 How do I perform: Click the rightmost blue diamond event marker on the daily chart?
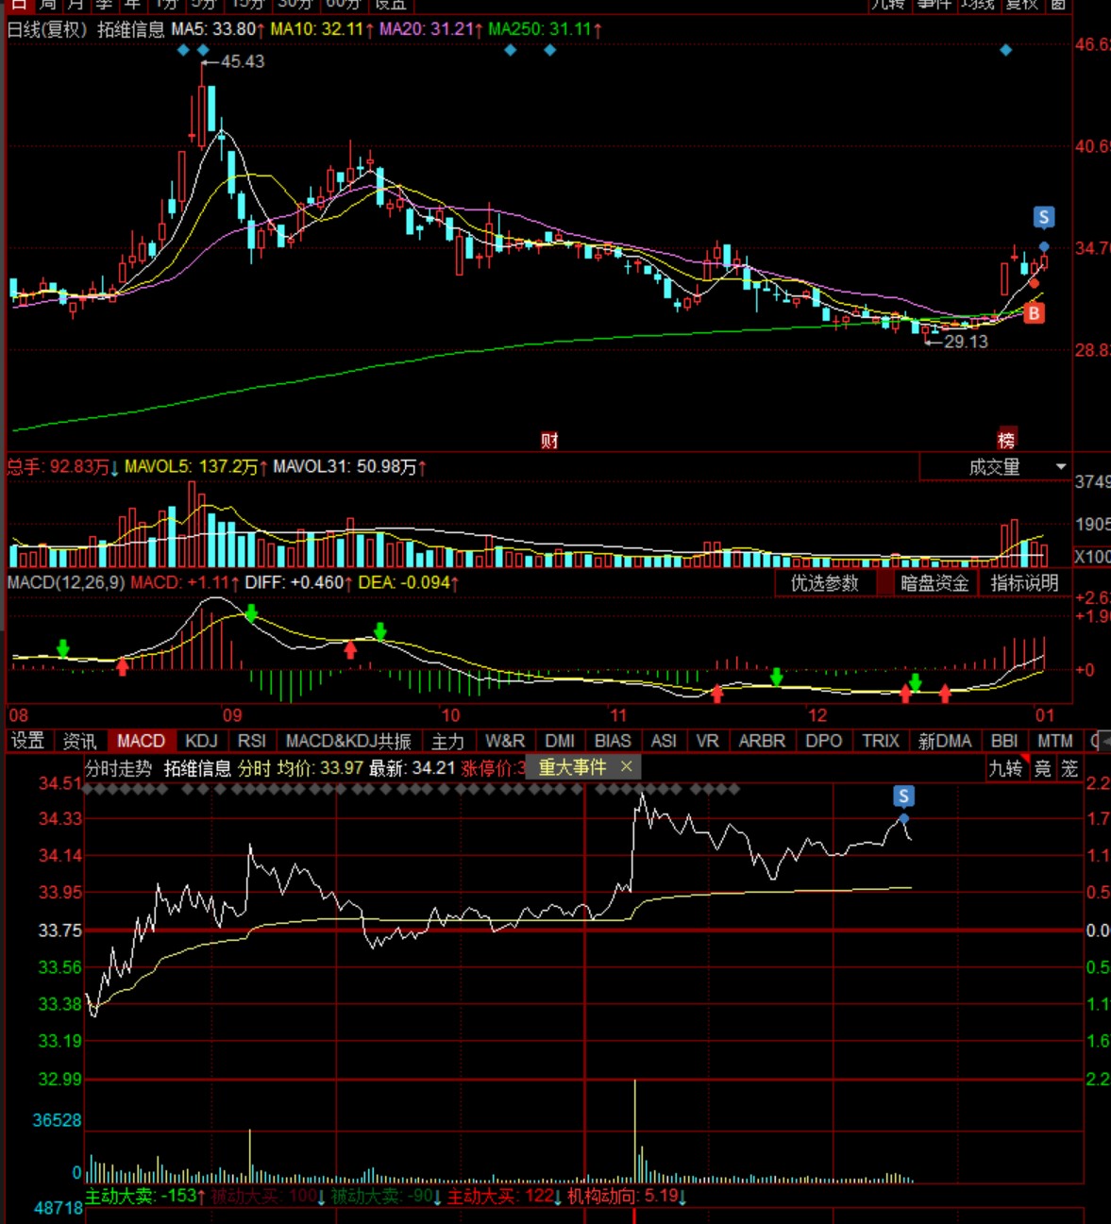coord(1006,50)
